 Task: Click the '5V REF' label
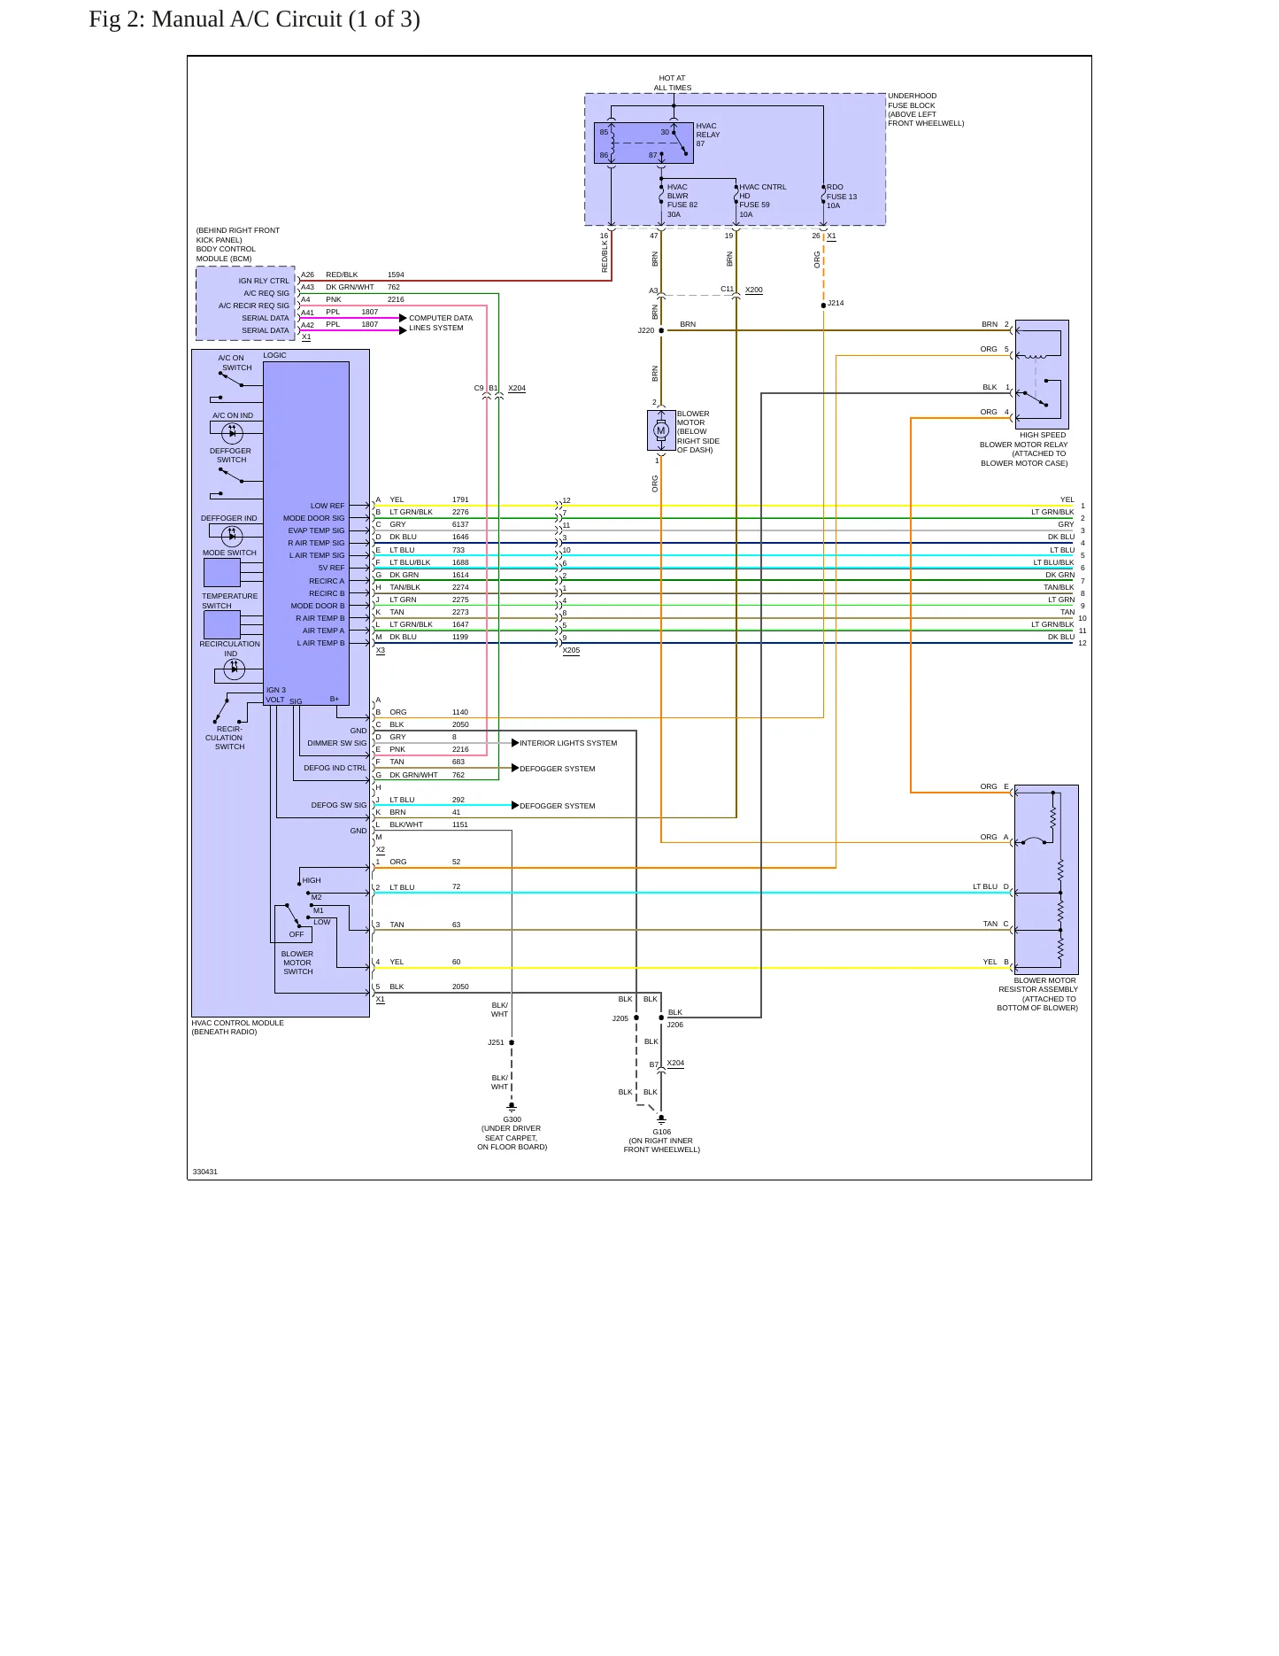click(x=331, y=568)
